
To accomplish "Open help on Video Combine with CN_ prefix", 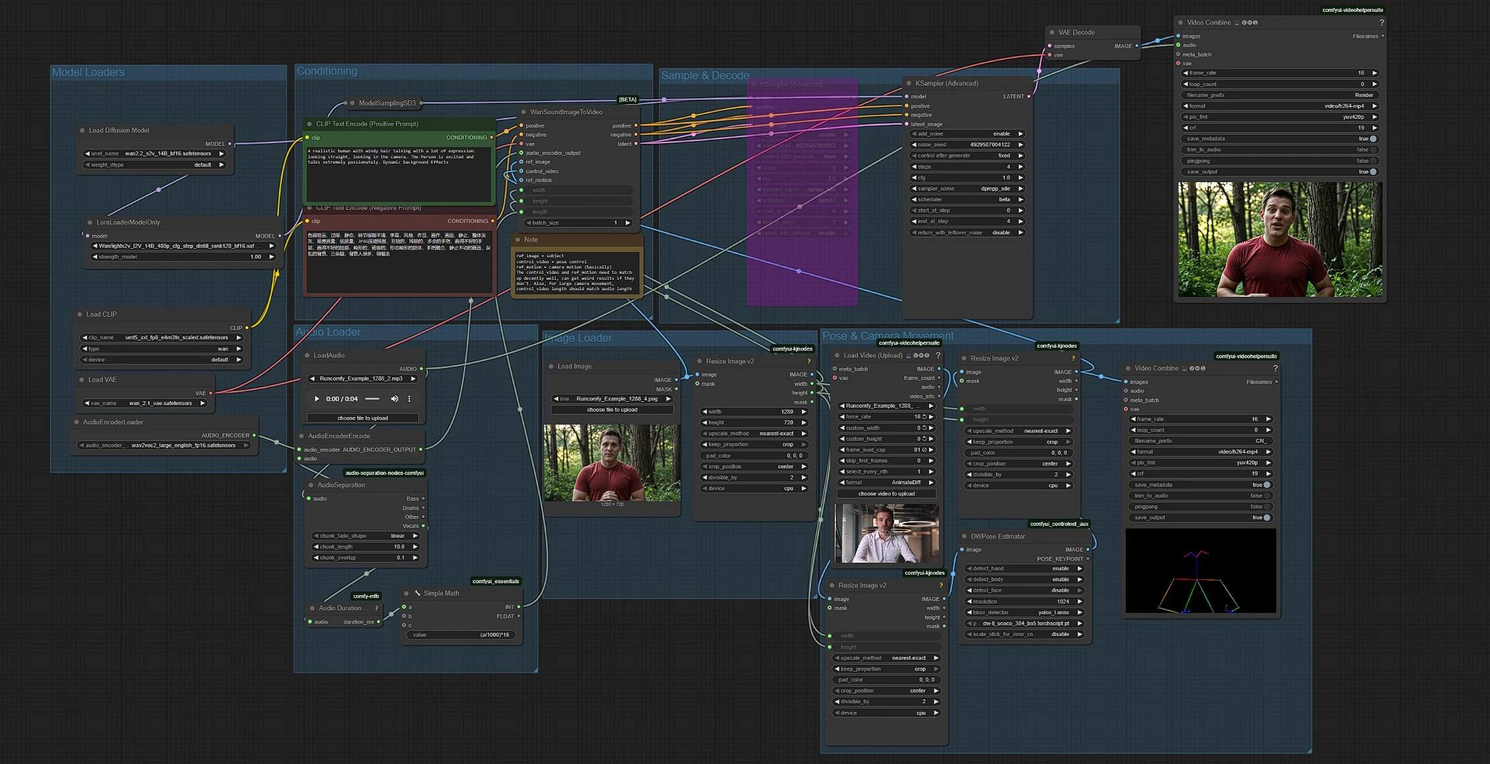I will tap(1276, 368).
